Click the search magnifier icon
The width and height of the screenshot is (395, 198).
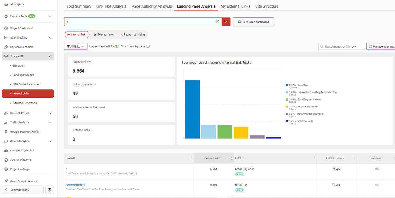pos(322,46)
